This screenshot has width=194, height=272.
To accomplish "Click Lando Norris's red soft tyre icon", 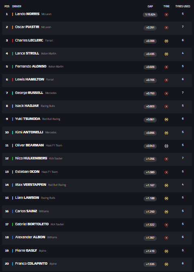I will pyautogui.click(x=166, y=15).
